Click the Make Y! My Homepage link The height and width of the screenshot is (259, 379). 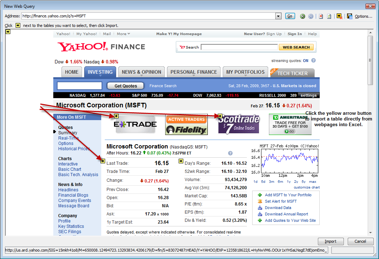pyautogui.click(x=179, y=34)
